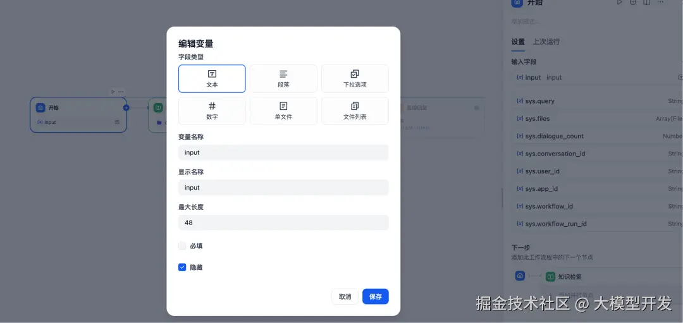Open the 知识检索 next-step node in panel

pyautogui.click(x=612, y=276)
